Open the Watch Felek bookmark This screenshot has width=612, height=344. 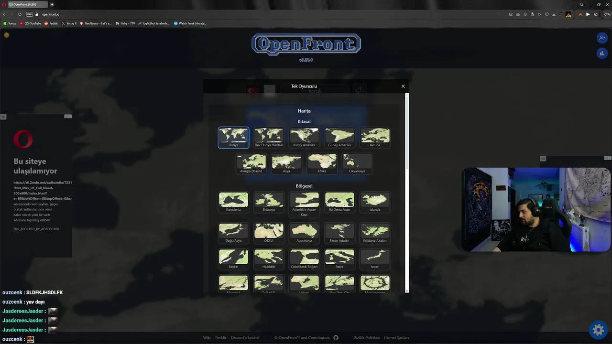coord(190,23)
